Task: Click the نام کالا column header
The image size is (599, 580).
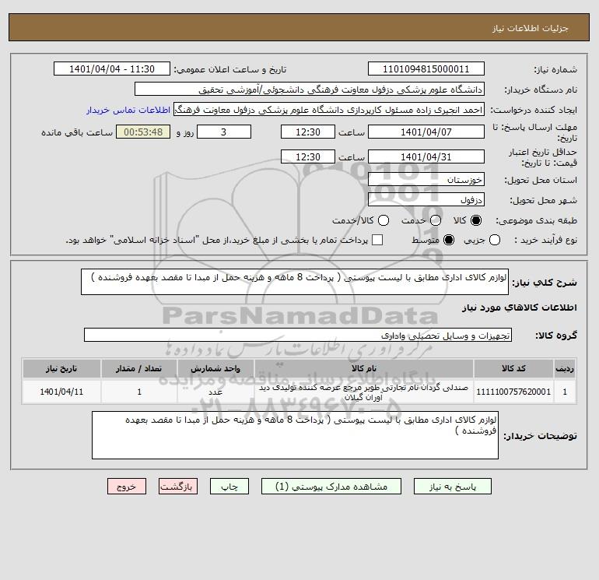Action: [364, 368]
